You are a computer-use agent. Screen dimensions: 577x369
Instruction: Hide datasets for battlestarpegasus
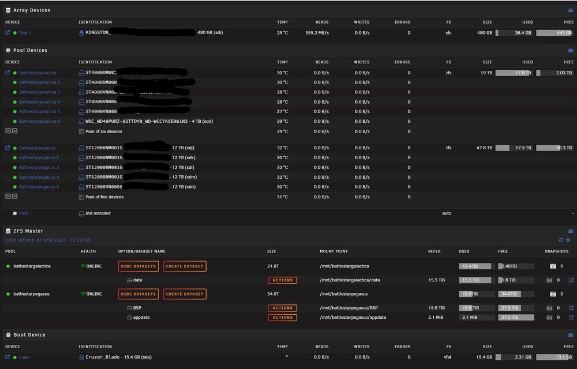(138, 294)
